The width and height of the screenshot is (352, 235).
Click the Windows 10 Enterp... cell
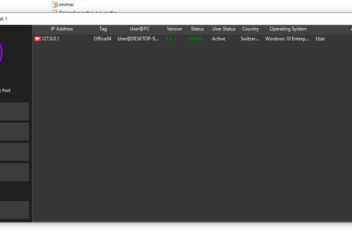pos(287,39)
